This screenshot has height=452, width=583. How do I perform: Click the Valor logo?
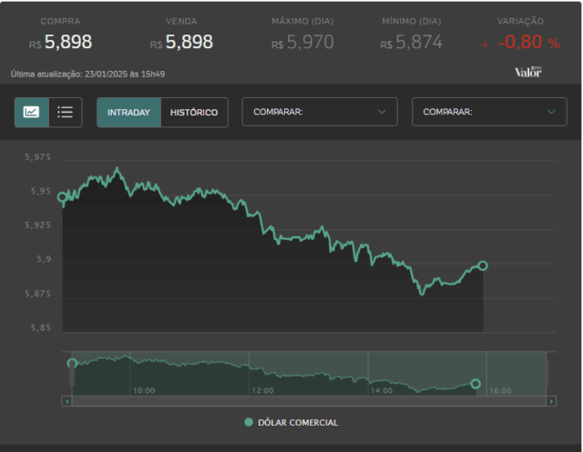coord(528,72)
